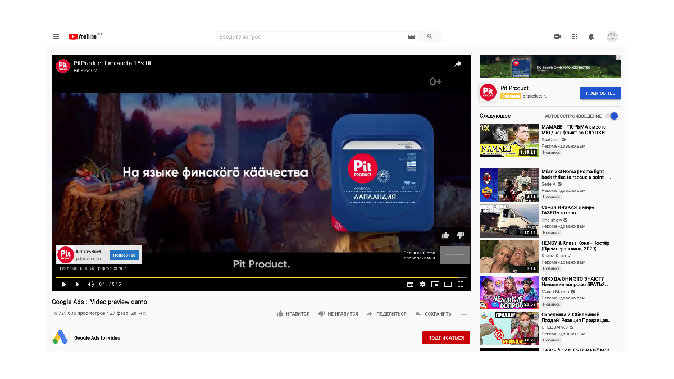Open the more actions three-dot menu
The width and height of the screenshot is (674, 379).
coord(464,314)
